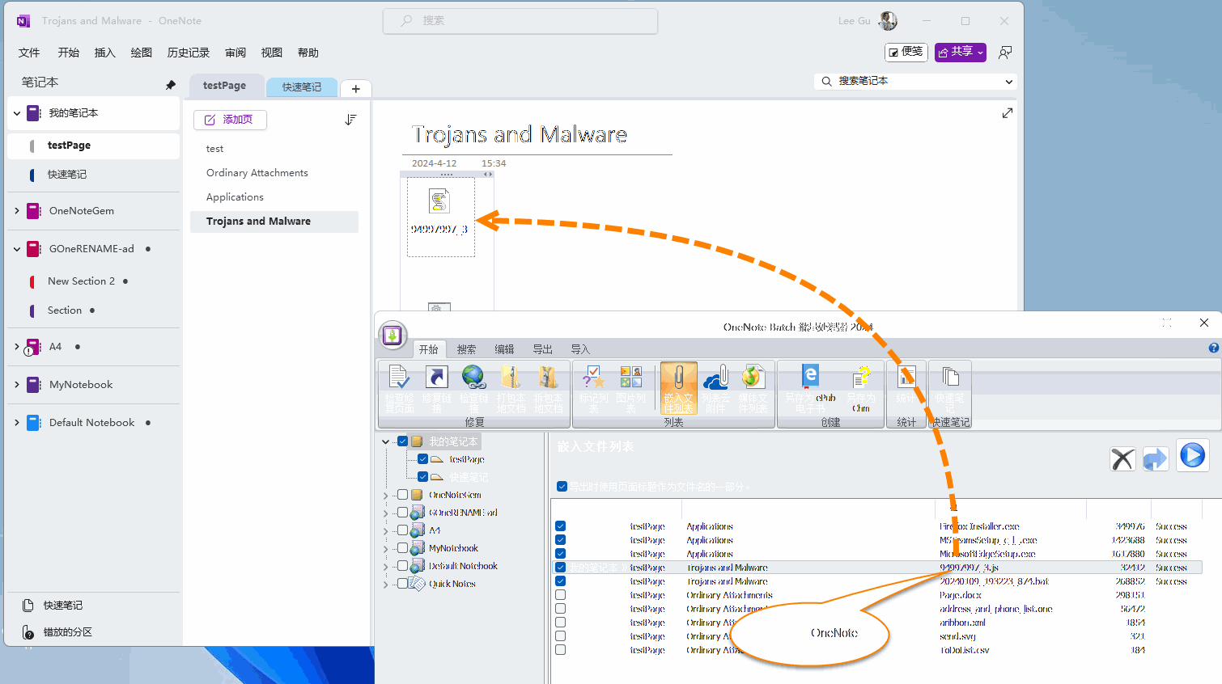Open the 插入 menu in OneNote

(105, 53)
